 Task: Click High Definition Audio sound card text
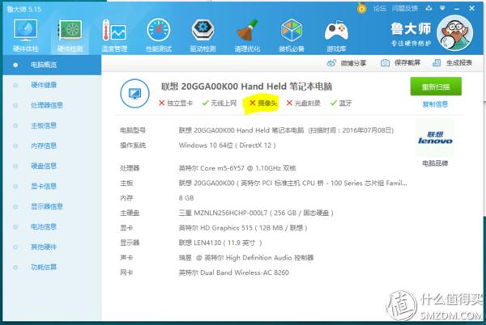point(246,258)
